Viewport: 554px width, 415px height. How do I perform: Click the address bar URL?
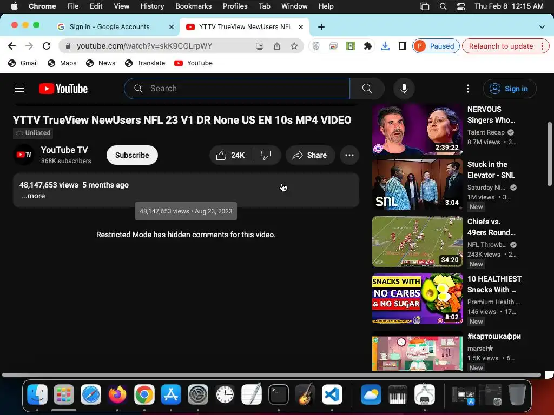(x=144, y=46)
